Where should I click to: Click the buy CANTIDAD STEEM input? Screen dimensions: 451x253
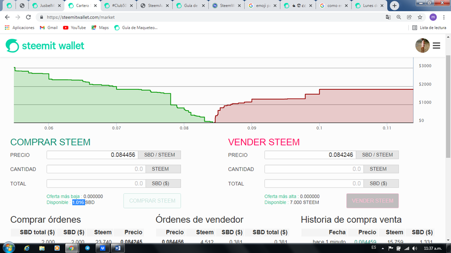(96, 169)
